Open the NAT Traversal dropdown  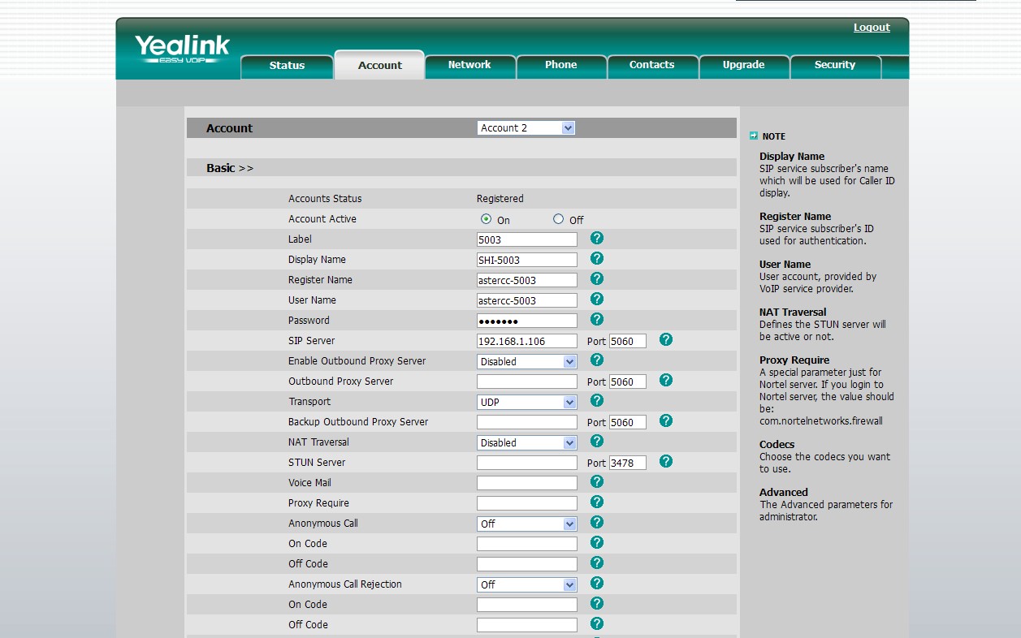pyautogui.click(x=526, y=442)
